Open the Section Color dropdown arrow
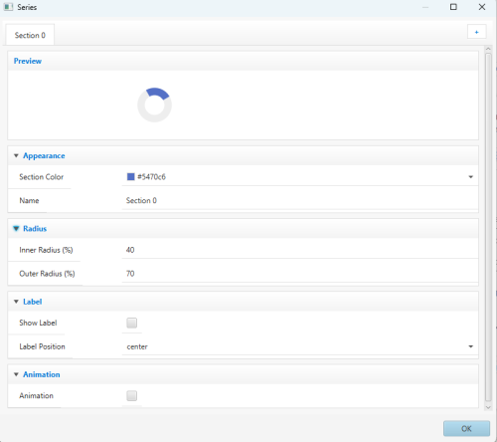This screenshot has width=497, height=442. (470, 177)
